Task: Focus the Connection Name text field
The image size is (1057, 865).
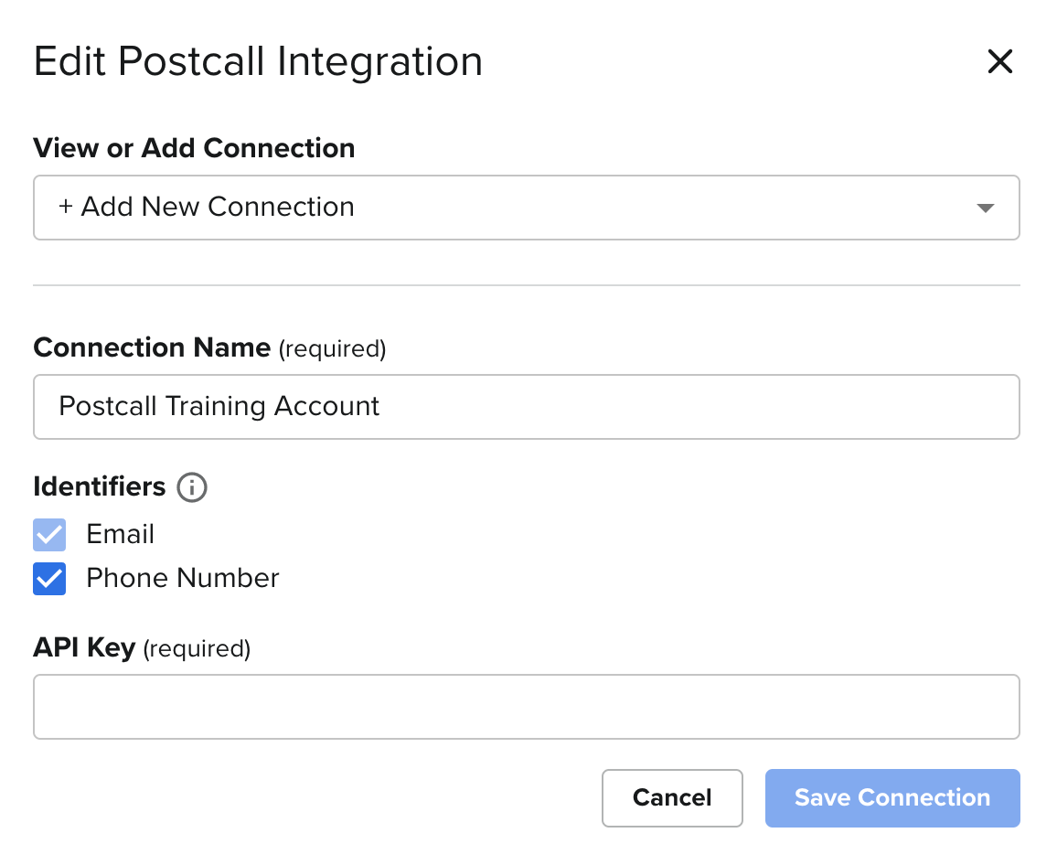Action: [526, 407]
